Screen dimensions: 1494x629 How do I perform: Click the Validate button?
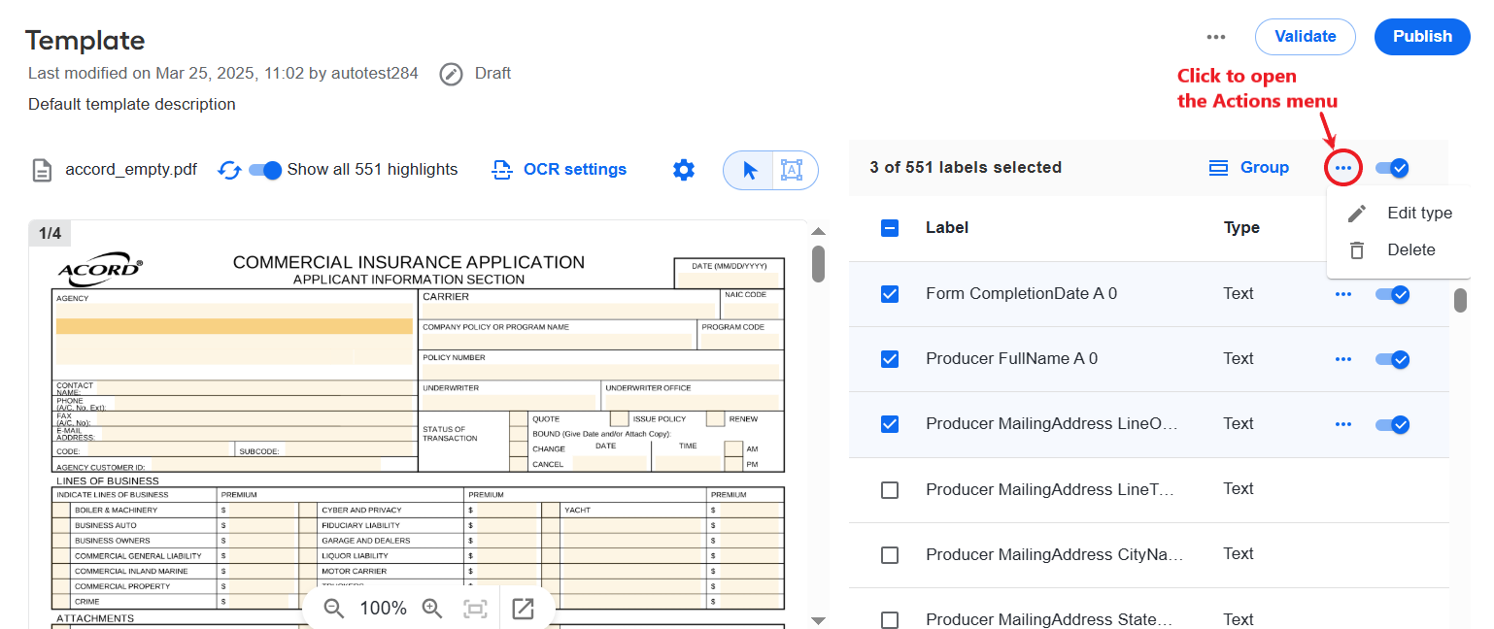pos(1305,37)
